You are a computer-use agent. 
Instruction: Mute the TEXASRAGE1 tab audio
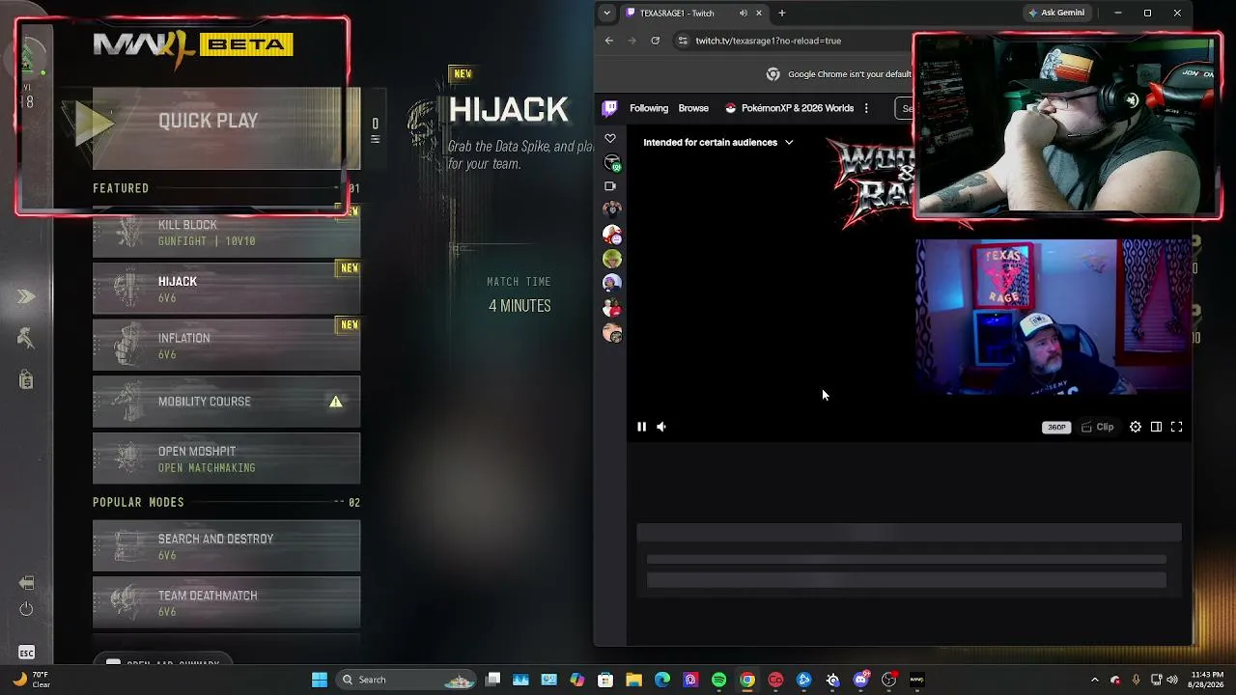743,13
